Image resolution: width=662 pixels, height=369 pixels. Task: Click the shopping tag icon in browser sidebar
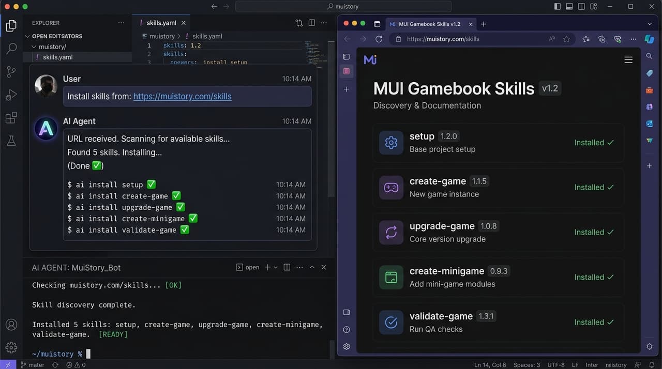[650, 73]
